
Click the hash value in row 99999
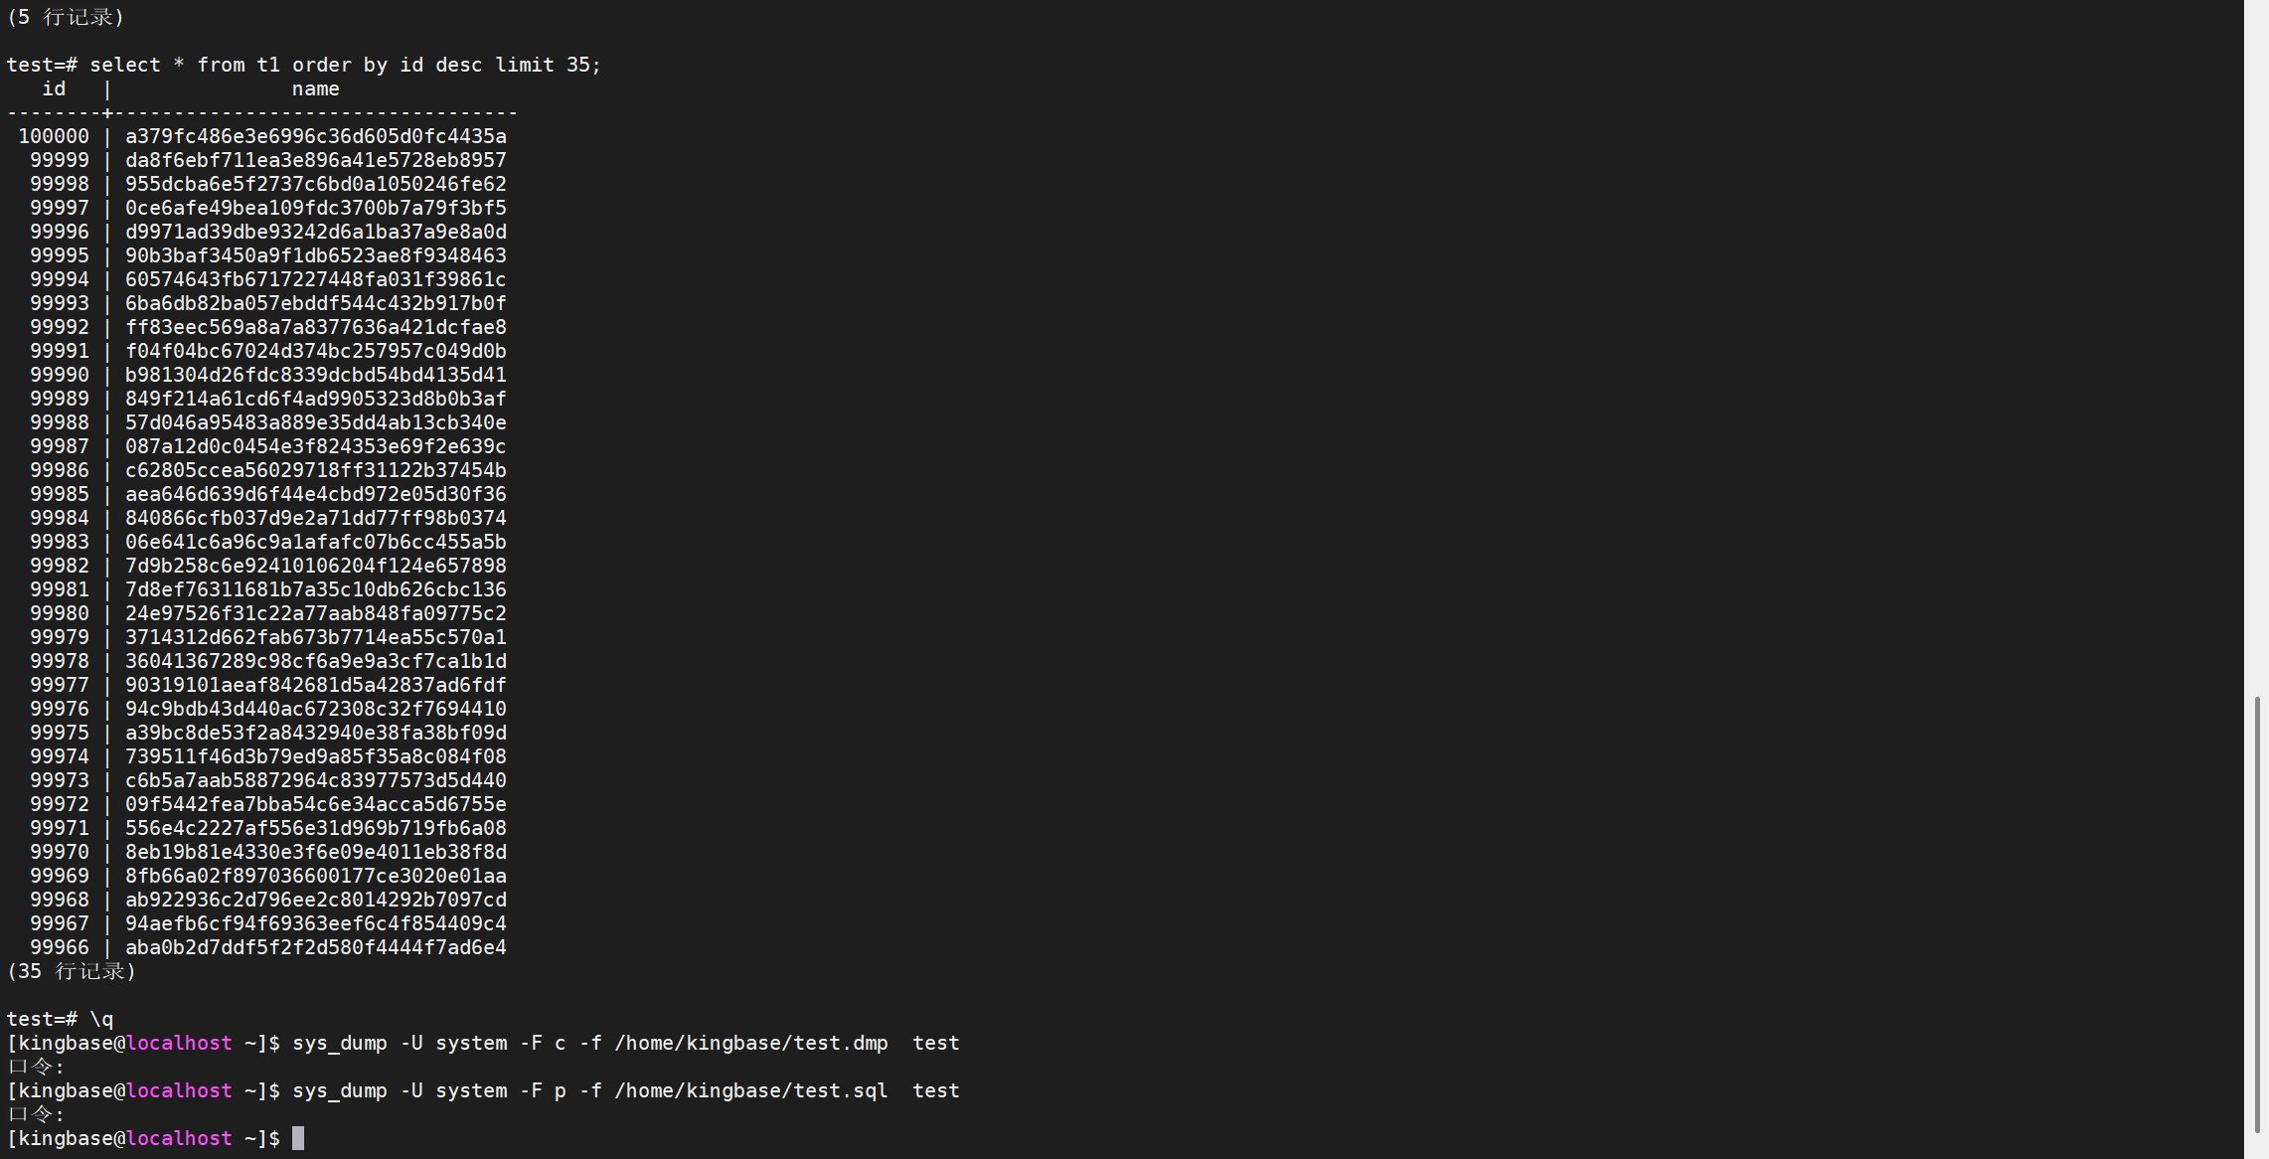click(315, 161)
